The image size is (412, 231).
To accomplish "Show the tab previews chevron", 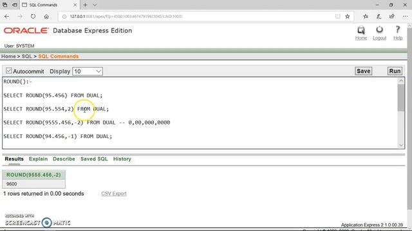I will pos(95,4).
